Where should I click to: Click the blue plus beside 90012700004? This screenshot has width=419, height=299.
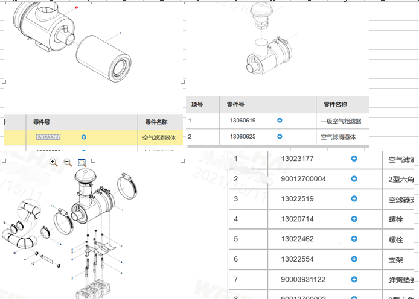click(354, 179)
